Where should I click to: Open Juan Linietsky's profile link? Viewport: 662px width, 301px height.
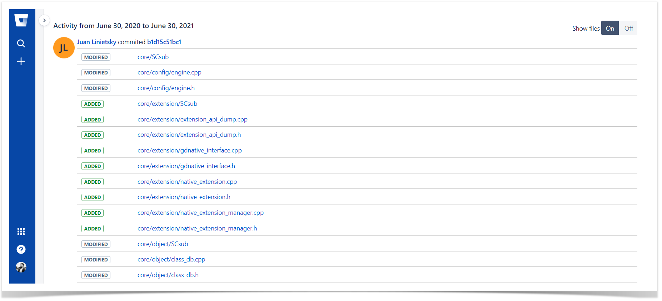[96, 42]
